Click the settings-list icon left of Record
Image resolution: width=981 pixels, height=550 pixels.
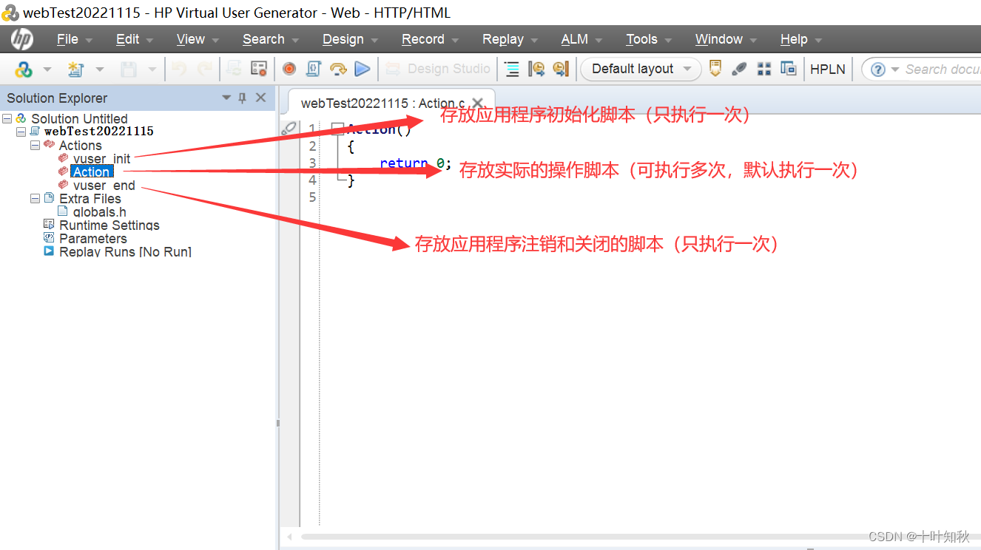coord(258,69)
